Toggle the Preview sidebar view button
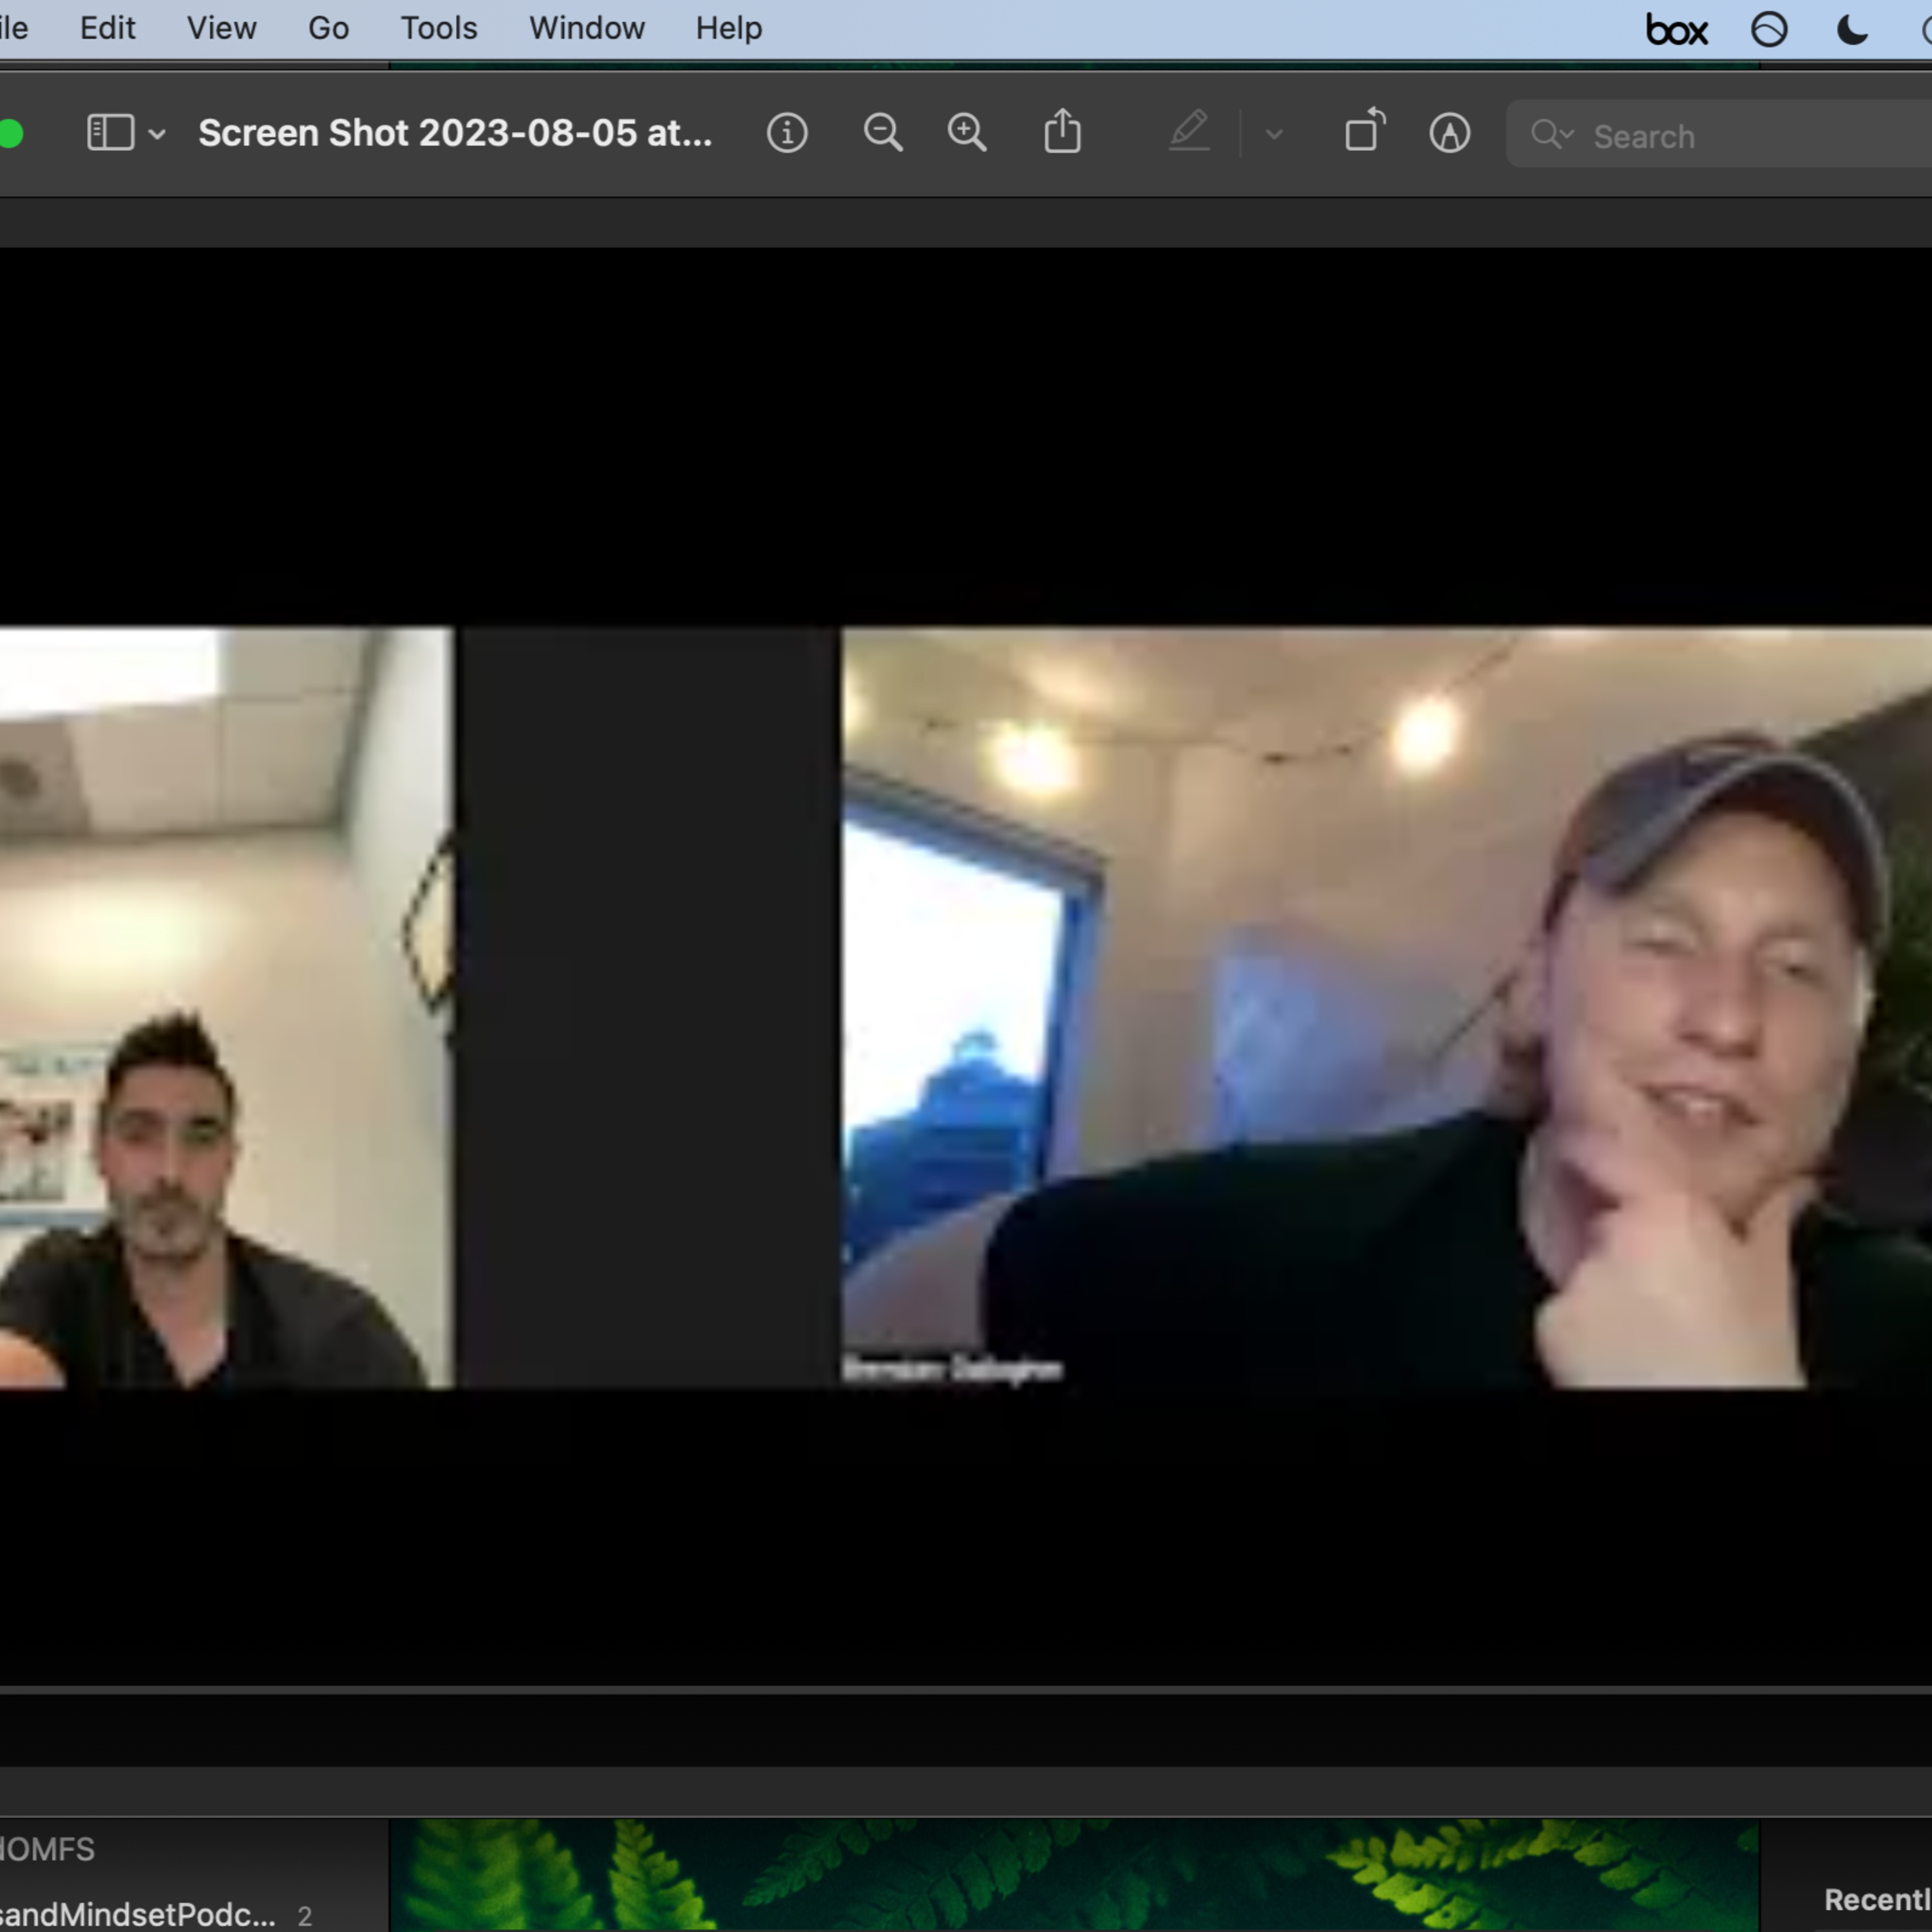 coord(111,132)
